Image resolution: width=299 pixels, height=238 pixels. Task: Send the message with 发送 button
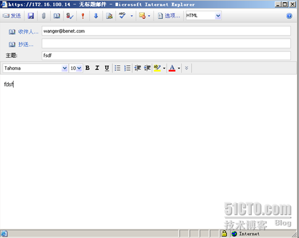12,16
